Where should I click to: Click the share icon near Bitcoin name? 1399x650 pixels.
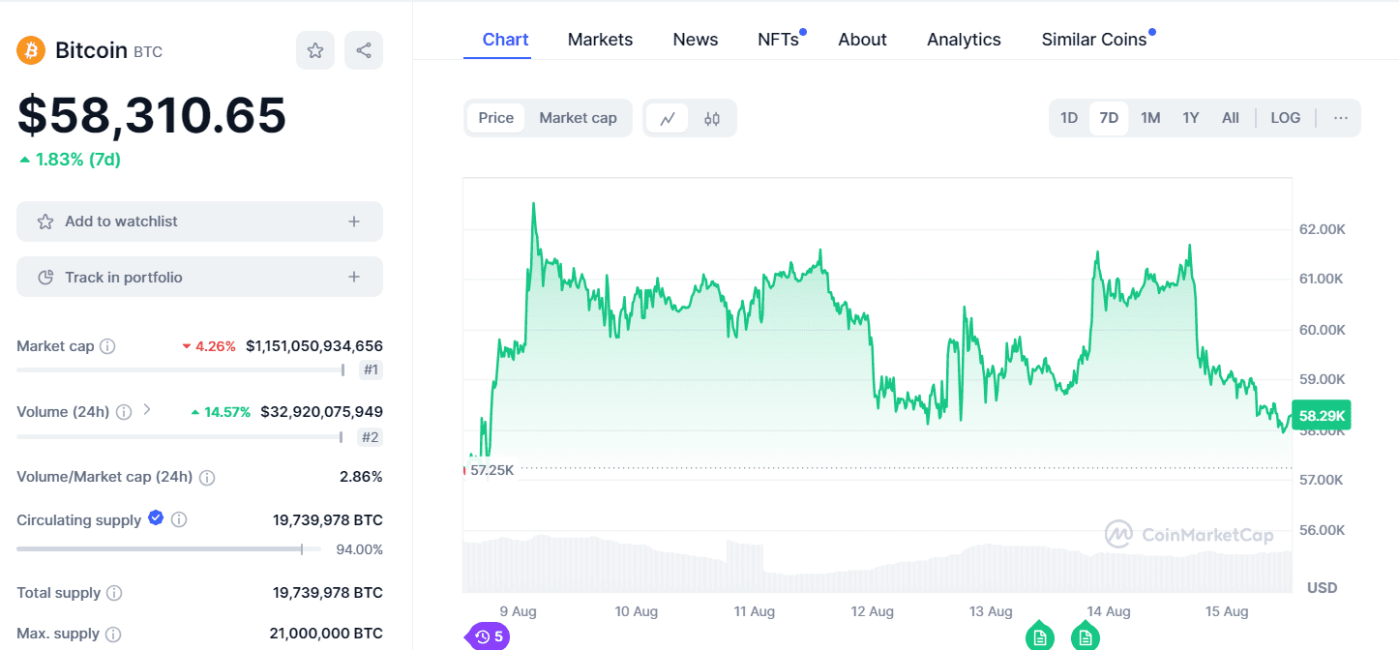click(363, 49)
